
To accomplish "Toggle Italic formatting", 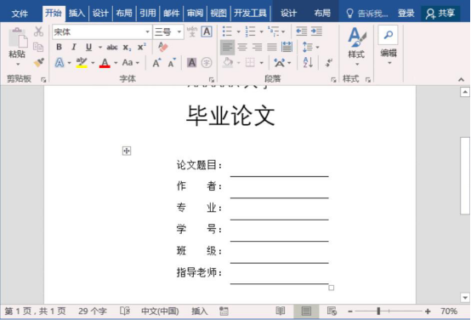I will tap(74, 47).
